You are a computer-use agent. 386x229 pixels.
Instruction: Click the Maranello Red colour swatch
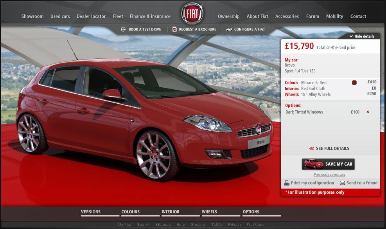354,83
